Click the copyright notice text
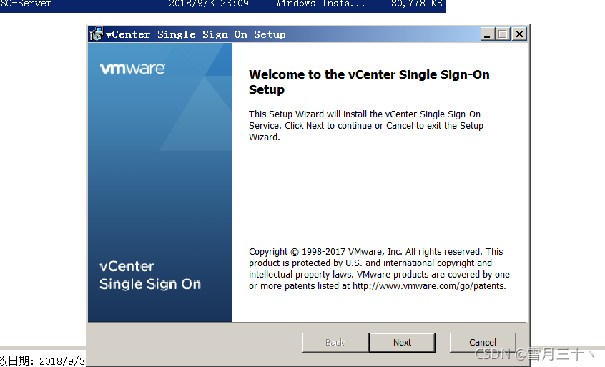 point(379,268)
